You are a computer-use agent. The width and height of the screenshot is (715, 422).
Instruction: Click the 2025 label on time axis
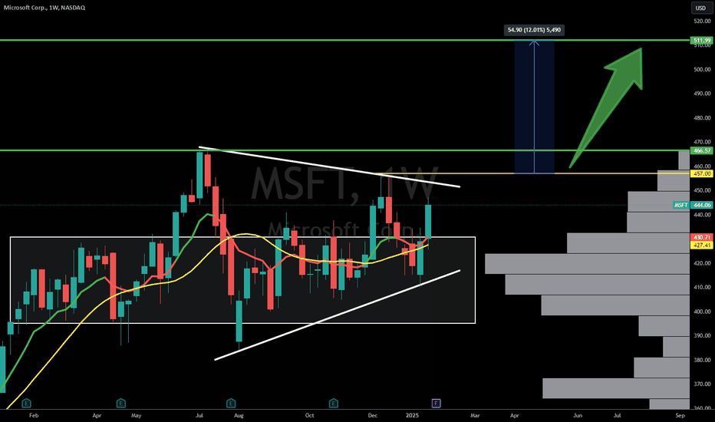point(412,416)
